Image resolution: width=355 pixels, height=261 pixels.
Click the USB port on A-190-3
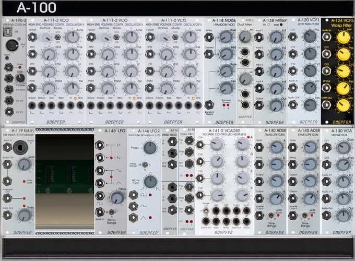(x=7, y=32)
